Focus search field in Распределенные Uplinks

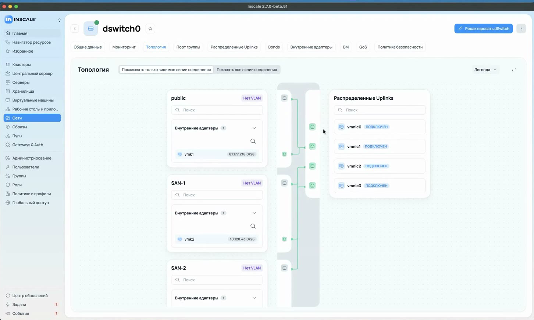380,110
